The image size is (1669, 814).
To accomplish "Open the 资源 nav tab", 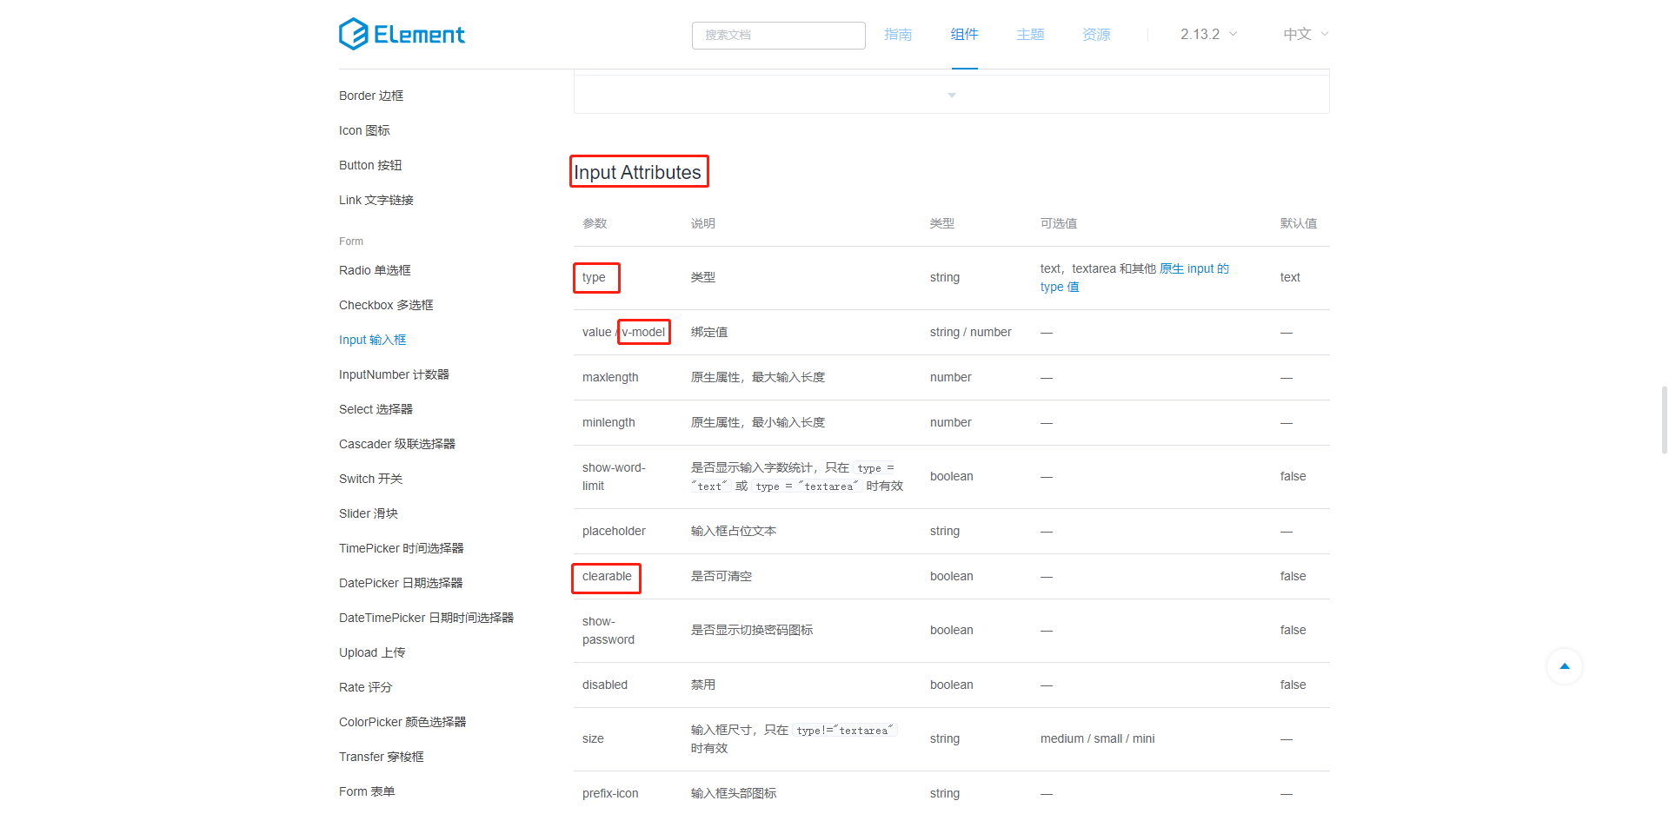I will pyautogui.click(x=1097, y=34).
